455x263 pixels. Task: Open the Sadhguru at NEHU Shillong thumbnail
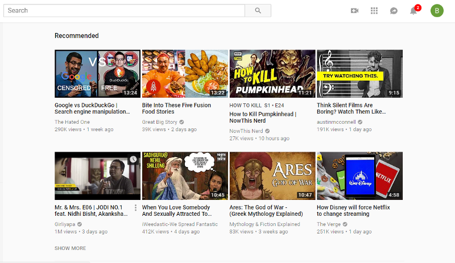click(185, 176)
